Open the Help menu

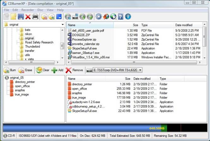tap(60, 10)
